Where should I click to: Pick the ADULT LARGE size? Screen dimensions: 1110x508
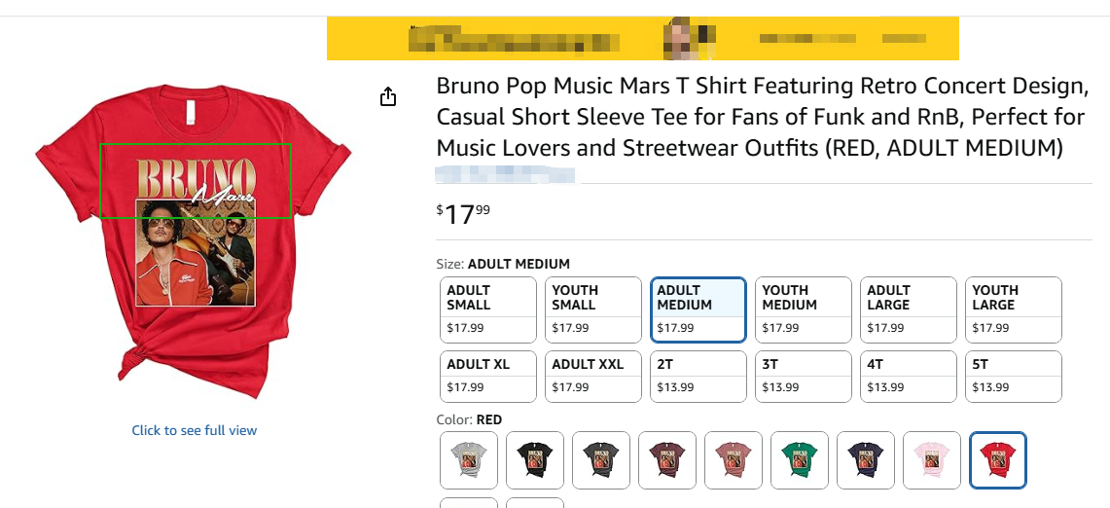tap(909, 309)
